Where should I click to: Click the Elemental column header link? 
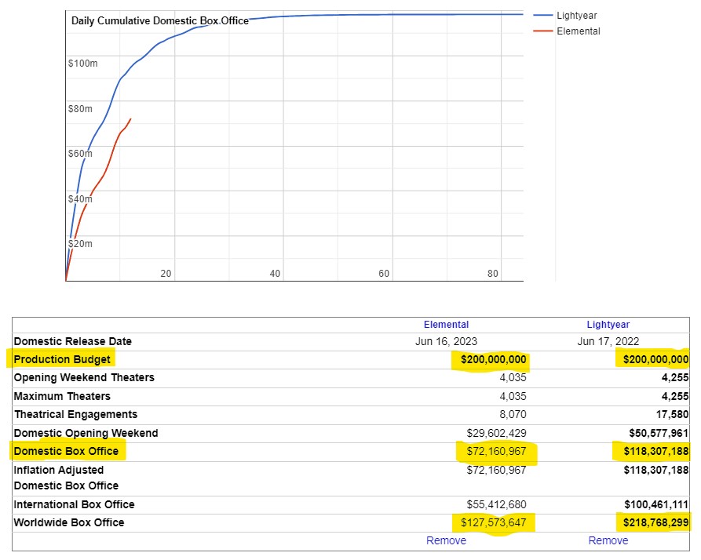[446, 324]
